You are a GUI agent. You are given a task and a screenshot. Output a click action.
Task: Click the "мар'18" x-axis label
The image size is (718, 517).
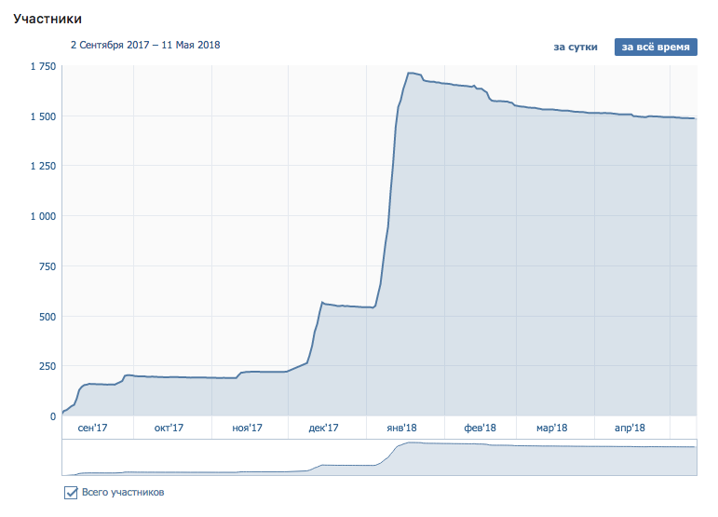tap(552, 428)
